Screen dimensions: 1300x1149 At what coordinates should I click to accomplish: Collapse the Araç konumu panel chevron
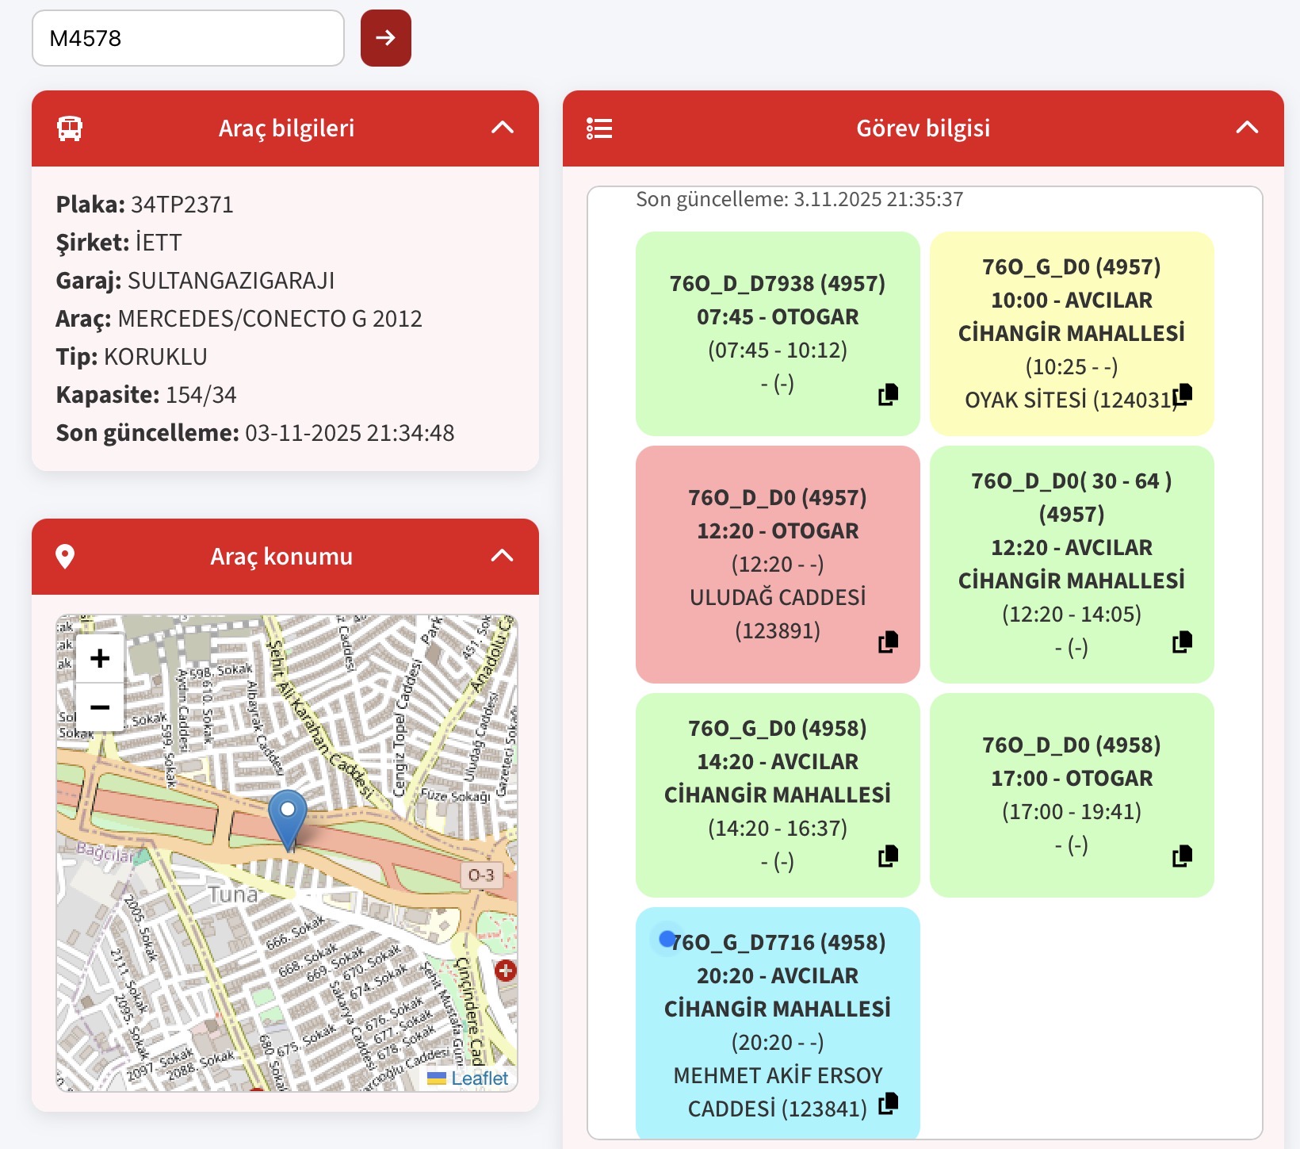point(503,556)
